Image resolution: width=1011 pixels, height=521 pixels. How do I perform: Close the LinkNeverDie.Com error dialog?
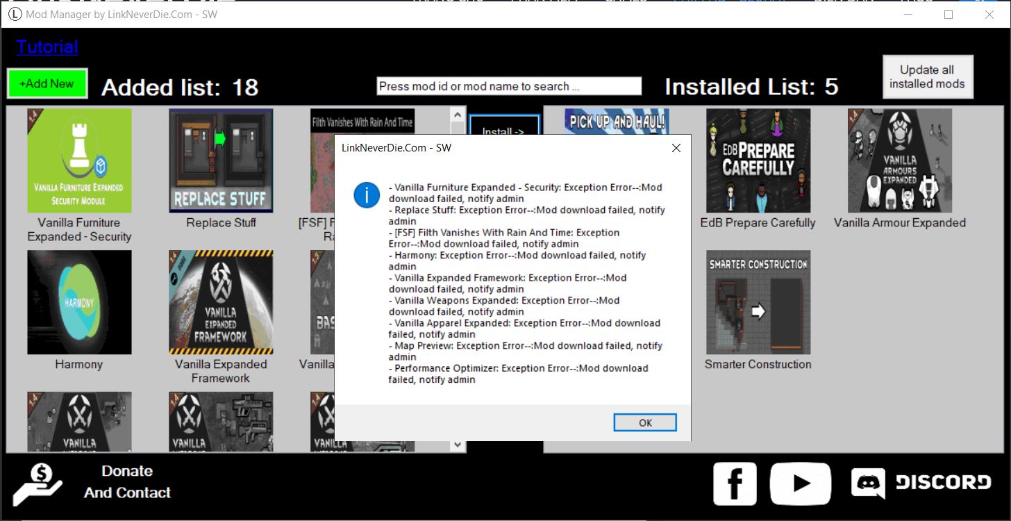pos(676,148)
